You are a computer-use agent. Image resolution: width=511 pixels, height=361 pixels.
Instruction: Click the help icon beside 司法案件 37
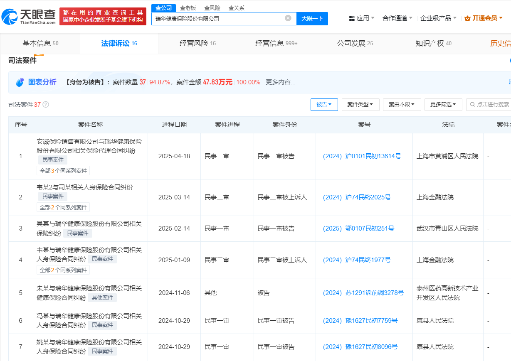click(x=46, y=105)
